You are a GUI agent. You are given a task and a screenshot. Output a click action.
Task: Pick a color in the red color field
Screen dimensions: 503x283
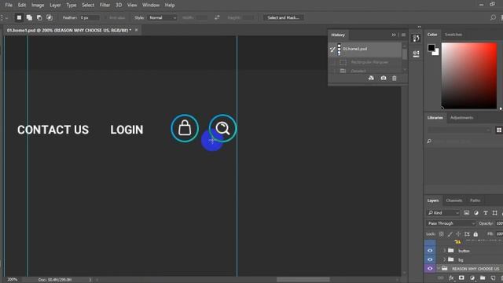click(x=469, y=75)
